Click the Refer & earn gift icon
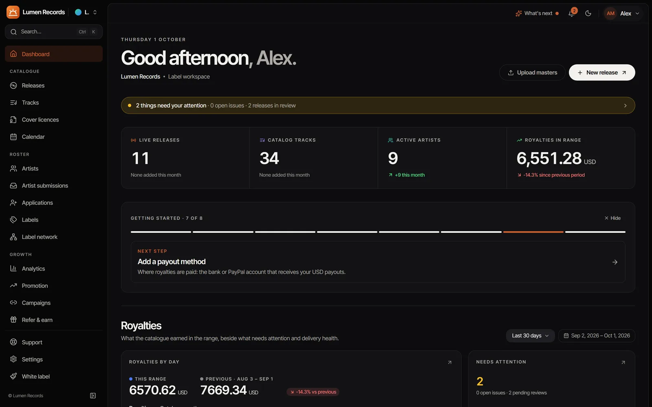 point(13,320)
